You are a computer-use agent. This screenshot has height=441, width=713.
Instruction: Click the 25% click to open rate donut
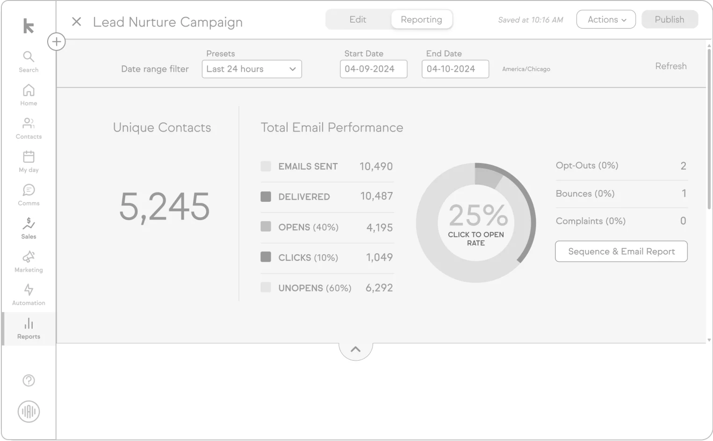(476, 223)
